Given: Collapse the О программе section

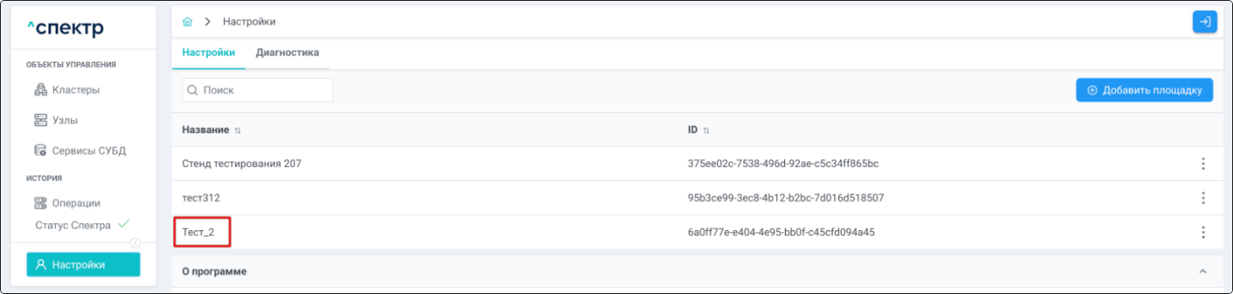Looking at the screenshot, I should (1203, 271).
